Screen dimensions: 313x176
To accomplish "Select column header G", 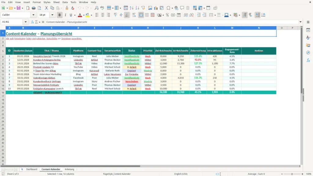I will click(132, 28).
